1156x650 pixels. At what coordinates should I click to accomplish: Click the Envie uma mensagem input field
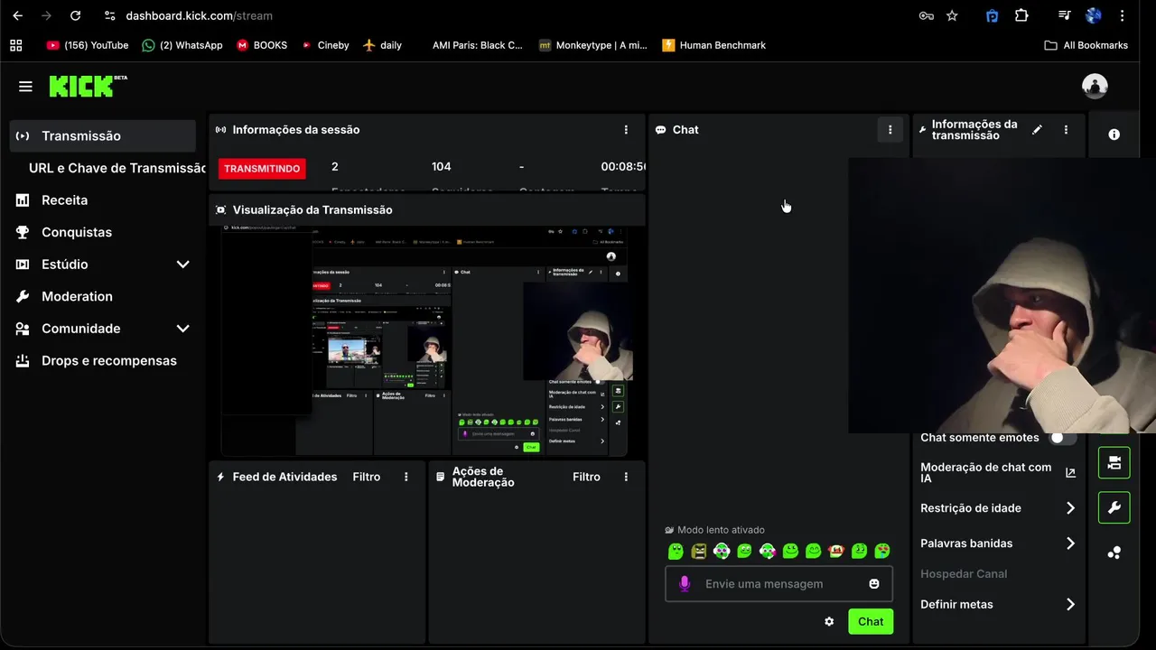click(x=778, y=584)
